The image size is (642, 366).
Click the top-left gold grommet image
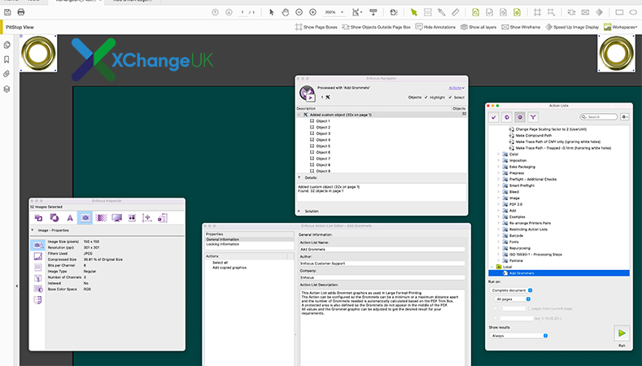point(38,53)
